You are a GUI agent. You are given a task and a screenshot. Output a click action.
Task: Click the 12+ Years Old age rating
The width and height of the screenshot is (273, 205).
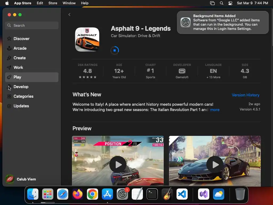point(119,71)
